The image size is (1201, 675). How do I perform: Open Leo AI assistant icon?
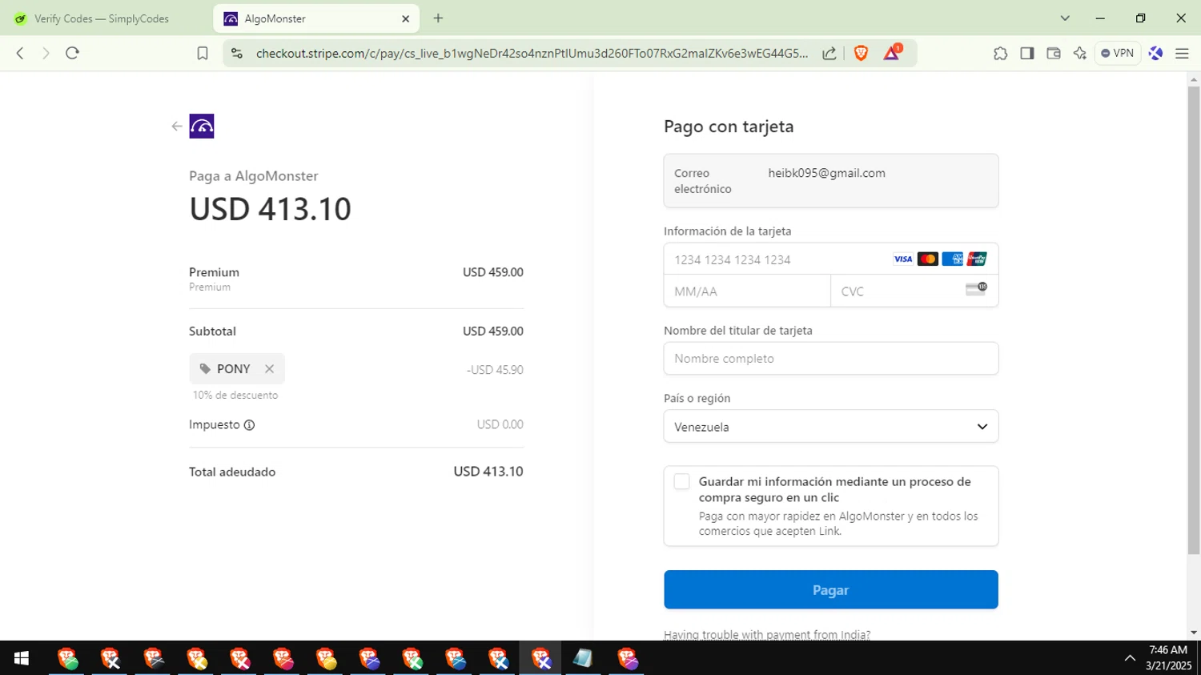1080,53
